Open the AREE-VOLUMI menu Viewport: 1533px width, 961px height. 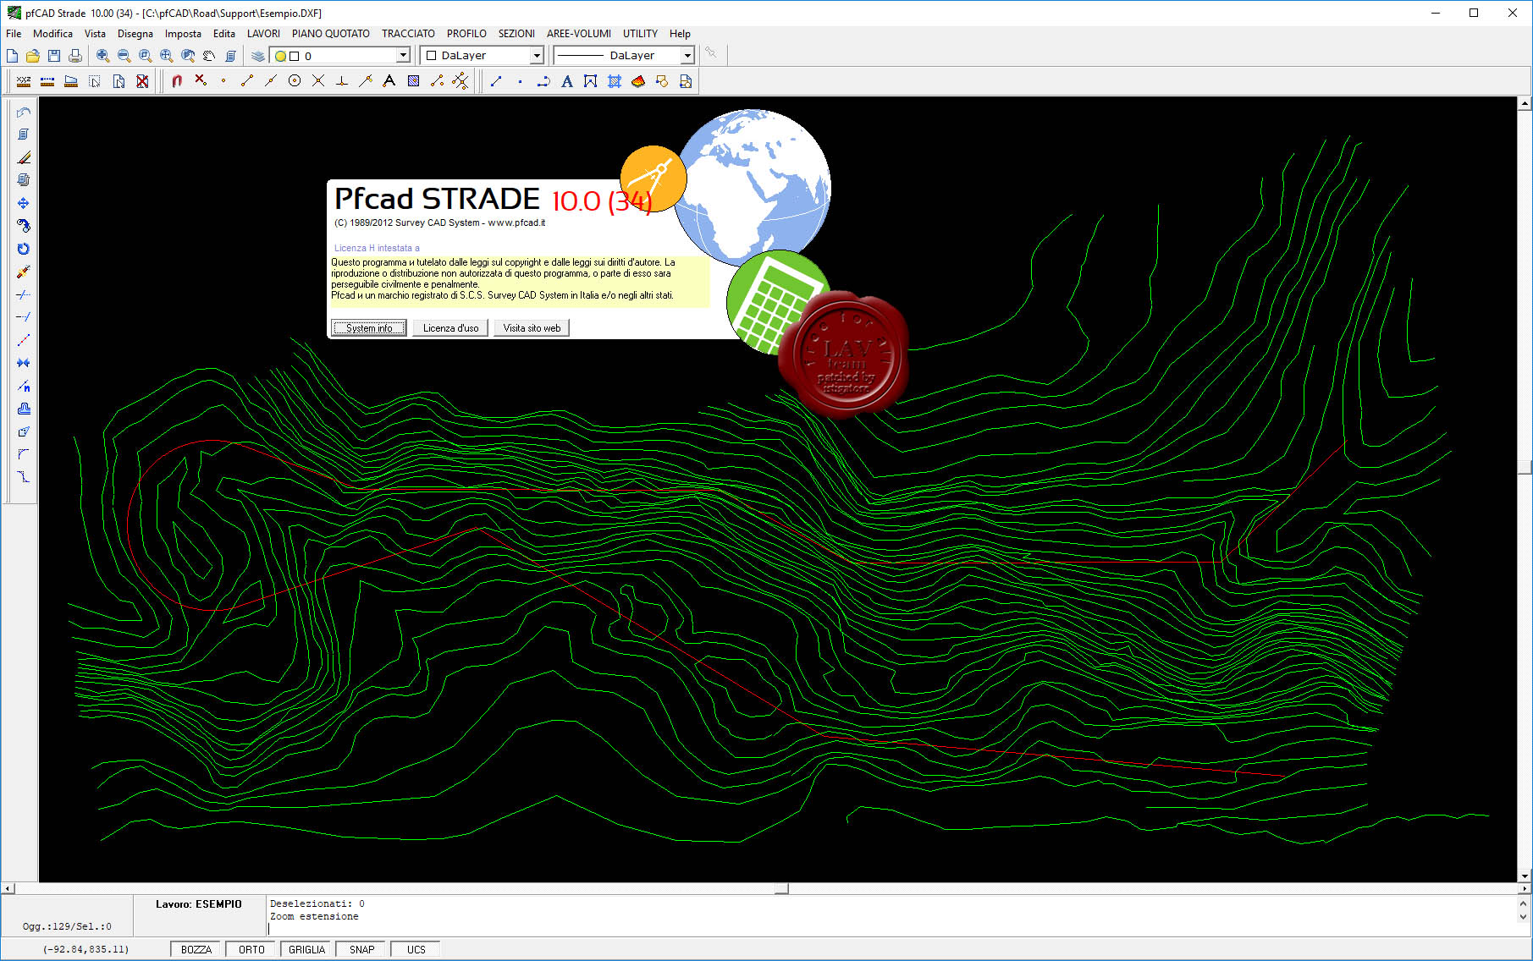tap(579, 34)
